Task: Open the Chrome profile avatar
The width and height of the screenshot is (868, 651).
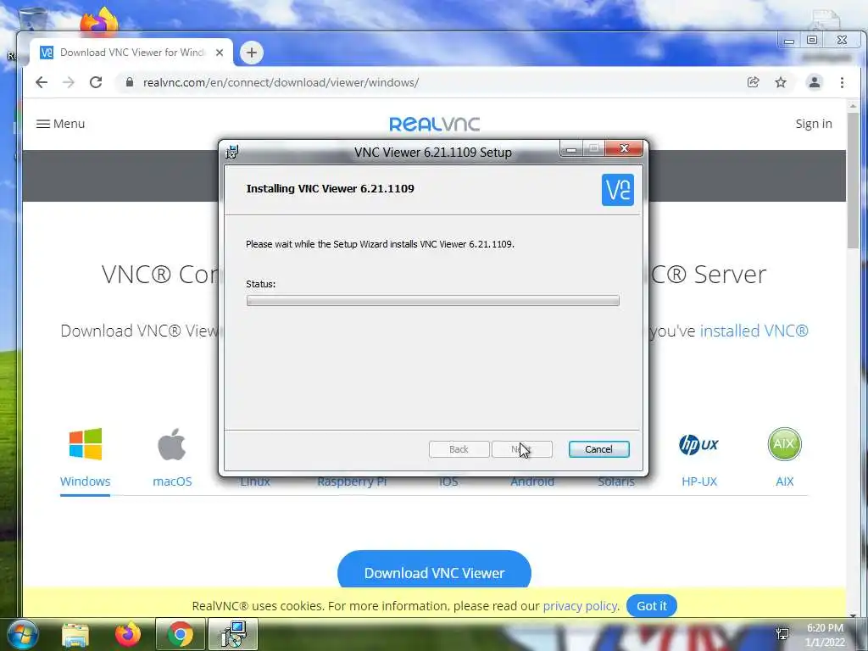Action: click(x=815, y=82)
